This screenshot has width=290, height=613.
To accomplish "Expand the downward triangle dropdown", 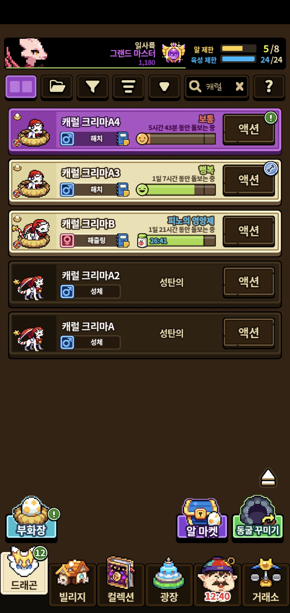I will point(164,87).
